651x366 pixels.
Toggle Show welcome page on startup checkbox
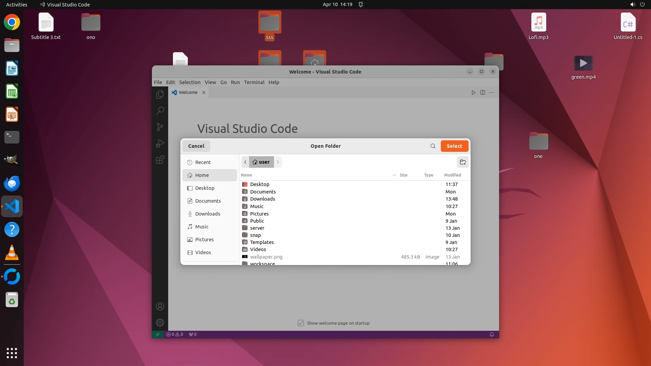pyautogui.click(x=301, y=323)
